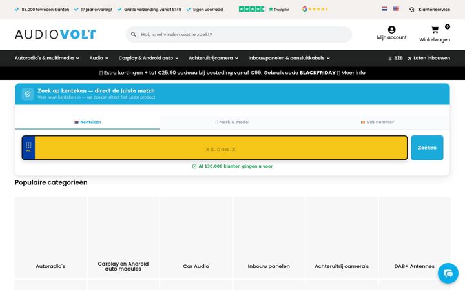465x290 pixels.
Task: Focus the site search field
Action: [x=239, y=34]
